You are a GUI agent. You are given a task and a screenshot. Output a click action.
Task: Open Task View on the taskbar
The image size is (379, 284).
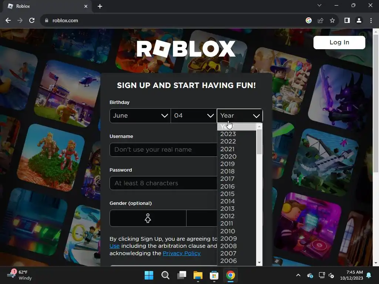tap(181, 275)
